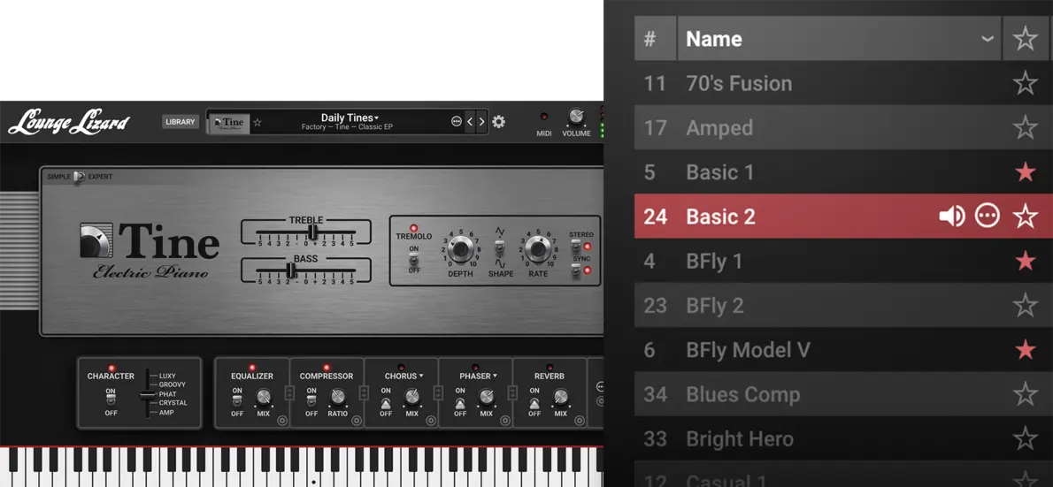The height and width of the screenshot is (487, 1053).
Task: Toggle the Tremolo on/off switch
Action: [x=414, y=259]
